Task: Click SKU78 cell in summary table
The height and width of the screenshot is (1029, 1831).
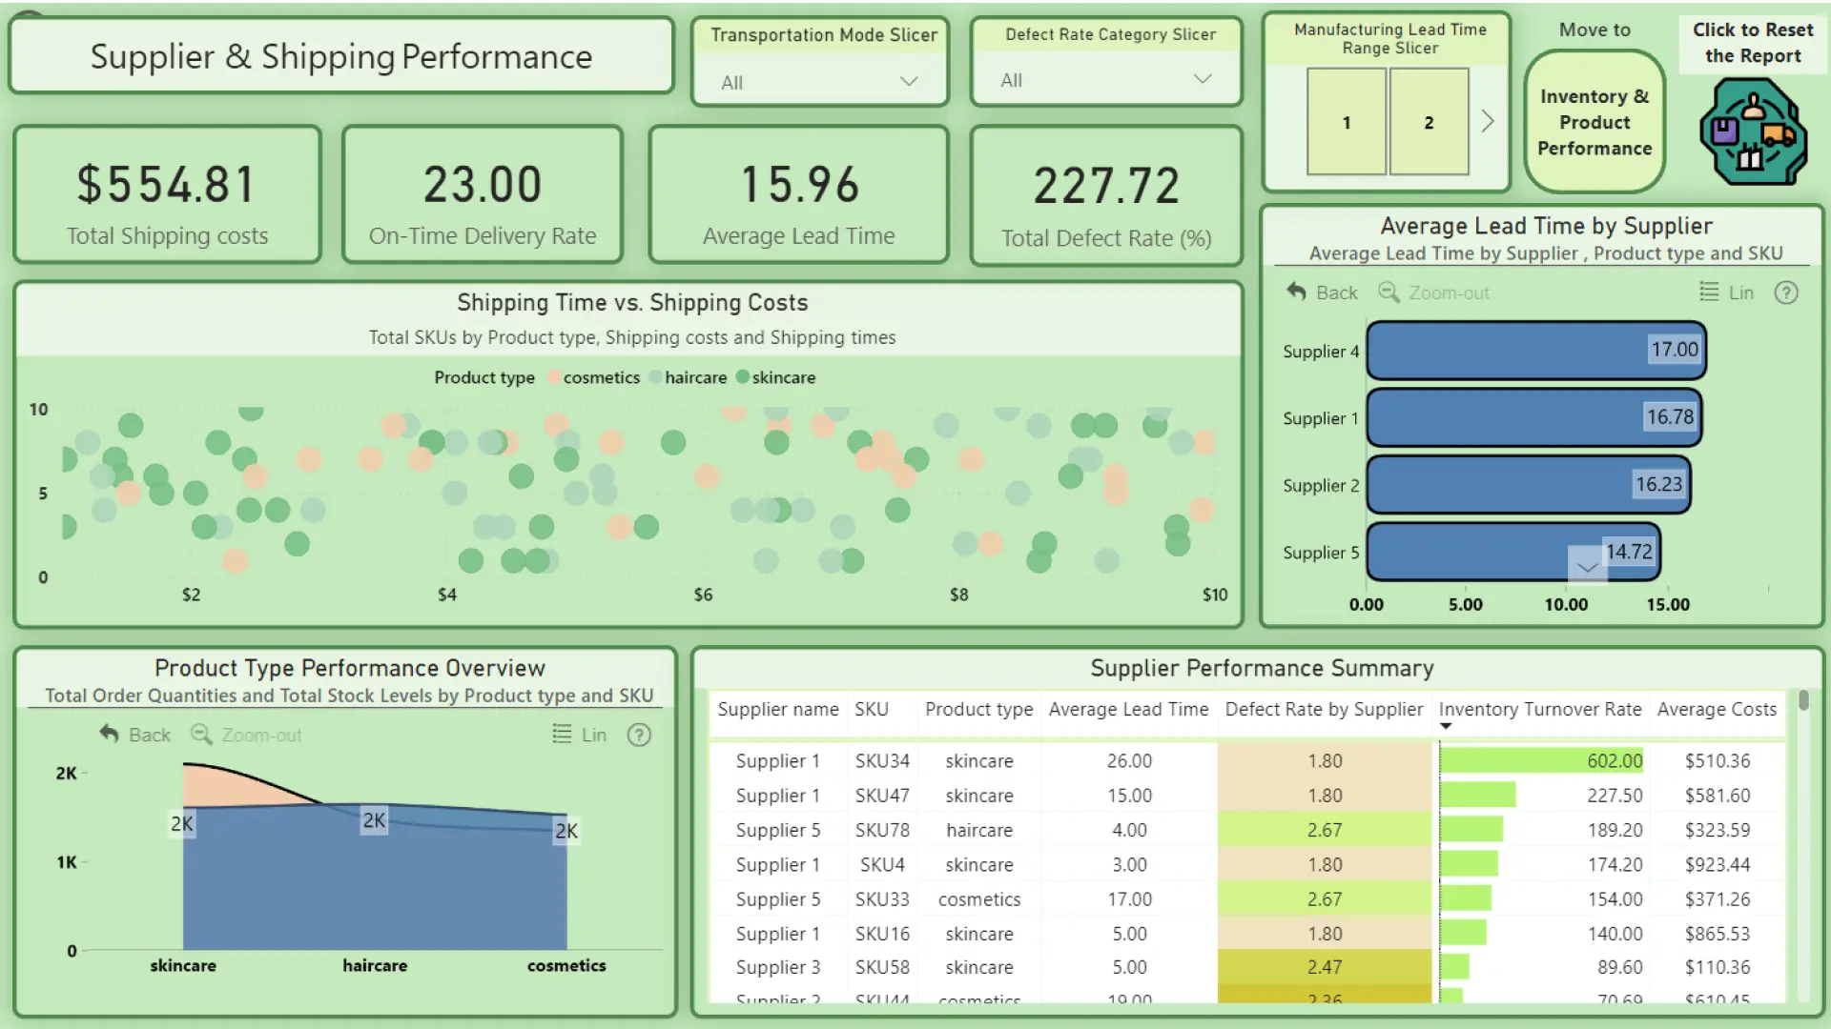Action: (882, 830)
